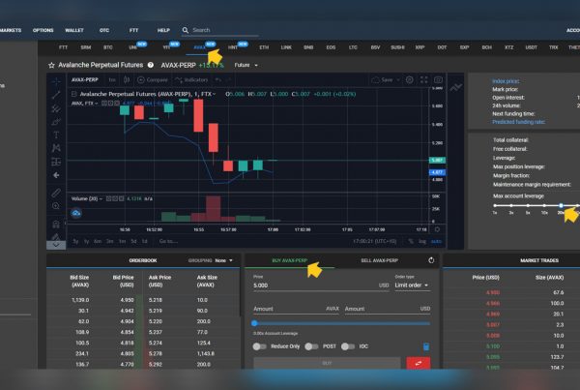Toggle percent scale on chart
The height and width of the screenshot is (390, 580).
point(411,241)
